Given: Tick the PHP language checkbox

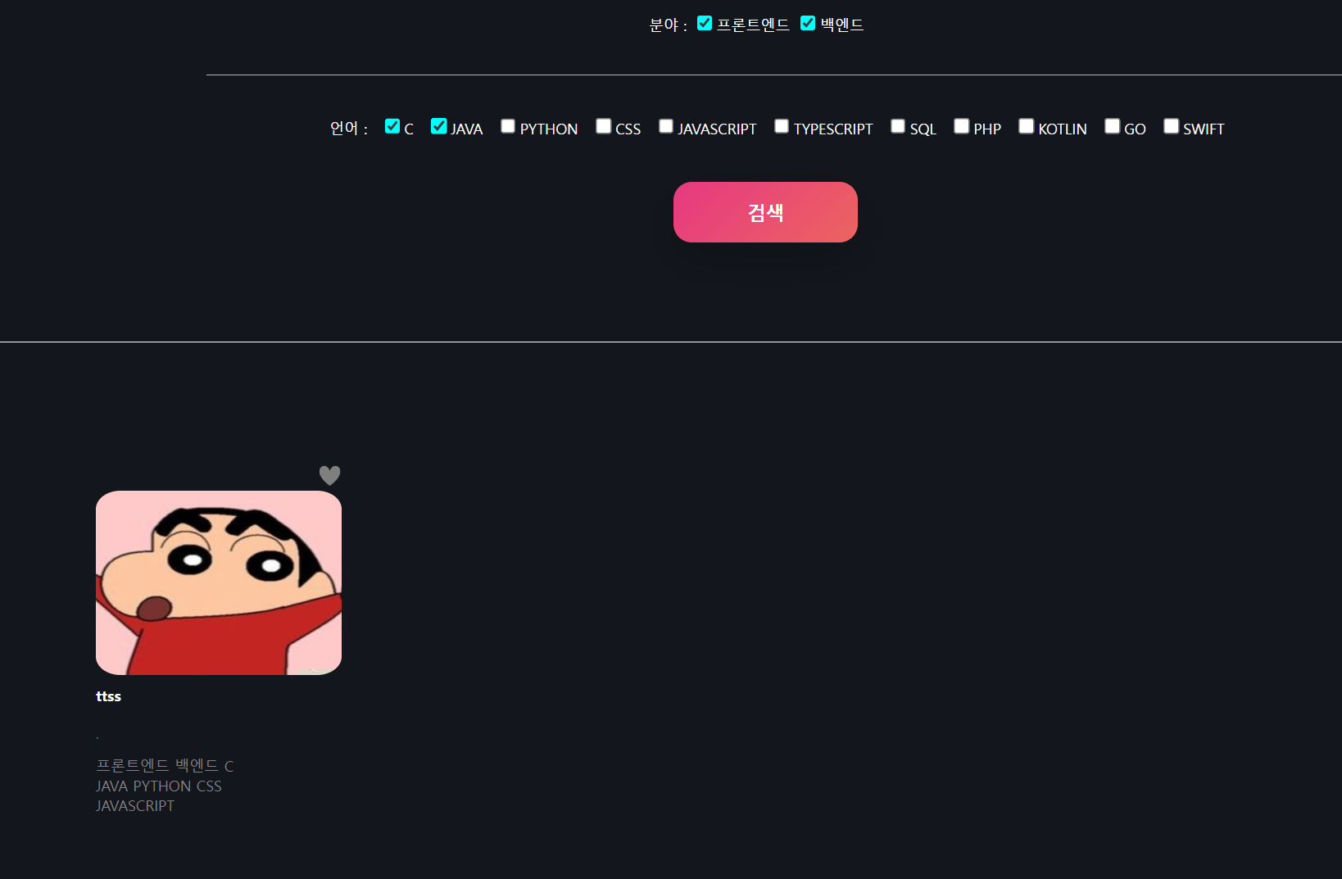Looking at the screenshot, I should tap(962, 126).
